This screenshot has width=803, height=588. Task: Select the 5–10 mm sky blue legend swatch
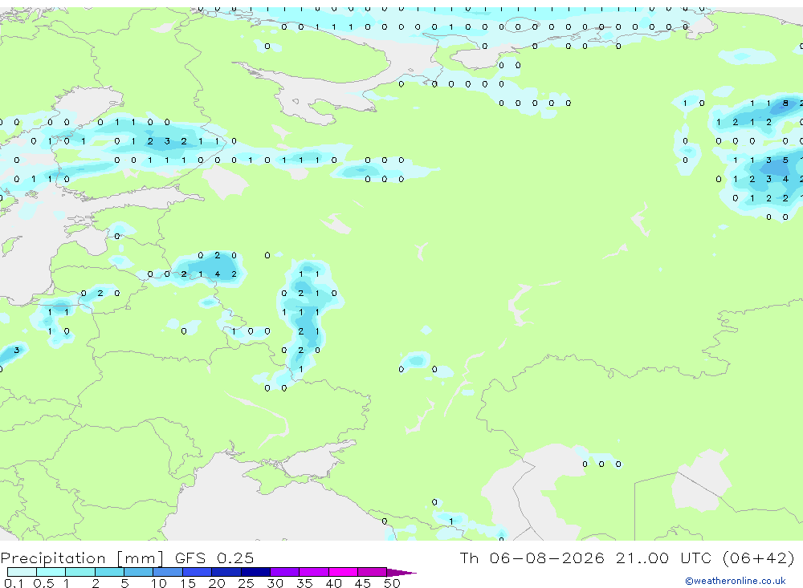coord(139,572)
